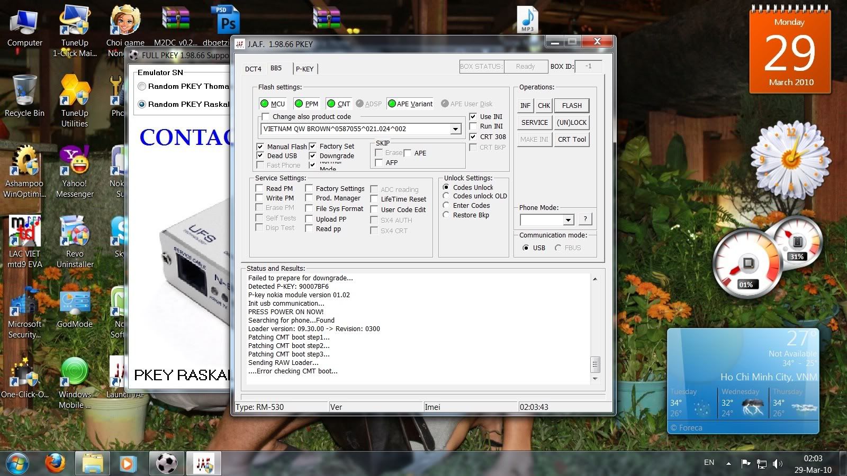Viewport: 847px width, 476px height.
Task: Toggle the Use INI checkbox
Action: (x=473, y=116)
